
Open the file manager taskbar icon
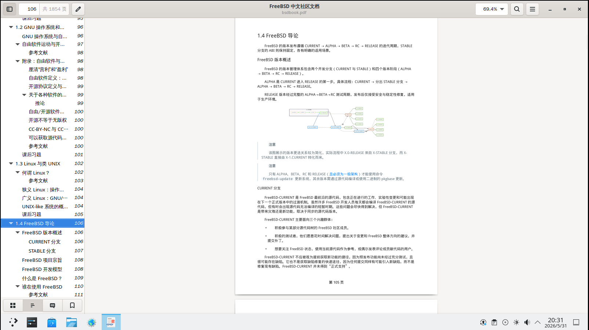(72, 322)
